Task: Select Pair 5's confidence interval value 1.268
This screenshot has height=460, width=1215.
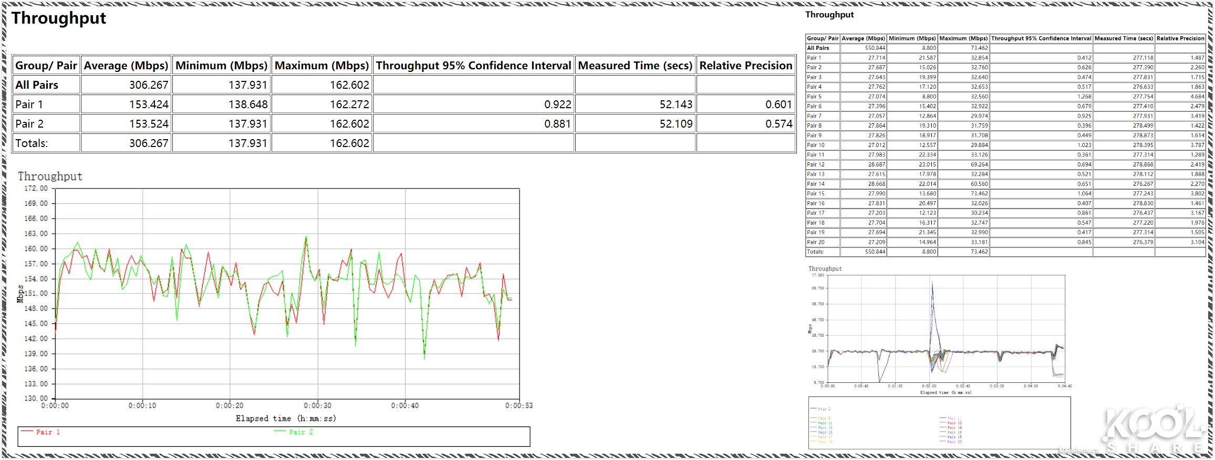Action: point(1085,97)
